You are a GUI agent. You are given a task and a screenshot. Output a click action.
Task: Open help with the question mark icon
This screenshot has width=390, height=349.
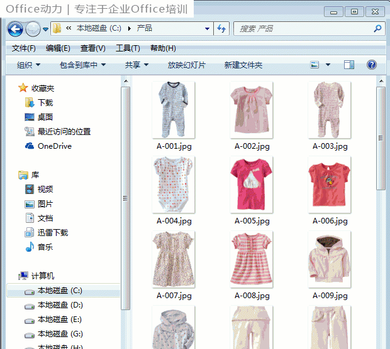coord(372,65)
